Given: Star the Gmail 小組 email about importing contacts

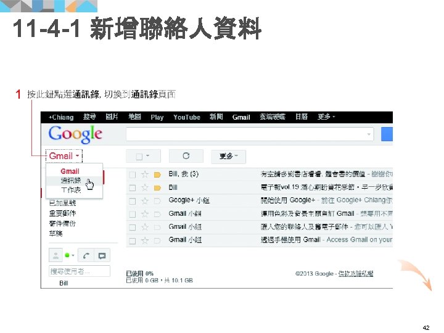Looking at the screenshot, I should tap(145, 227).
